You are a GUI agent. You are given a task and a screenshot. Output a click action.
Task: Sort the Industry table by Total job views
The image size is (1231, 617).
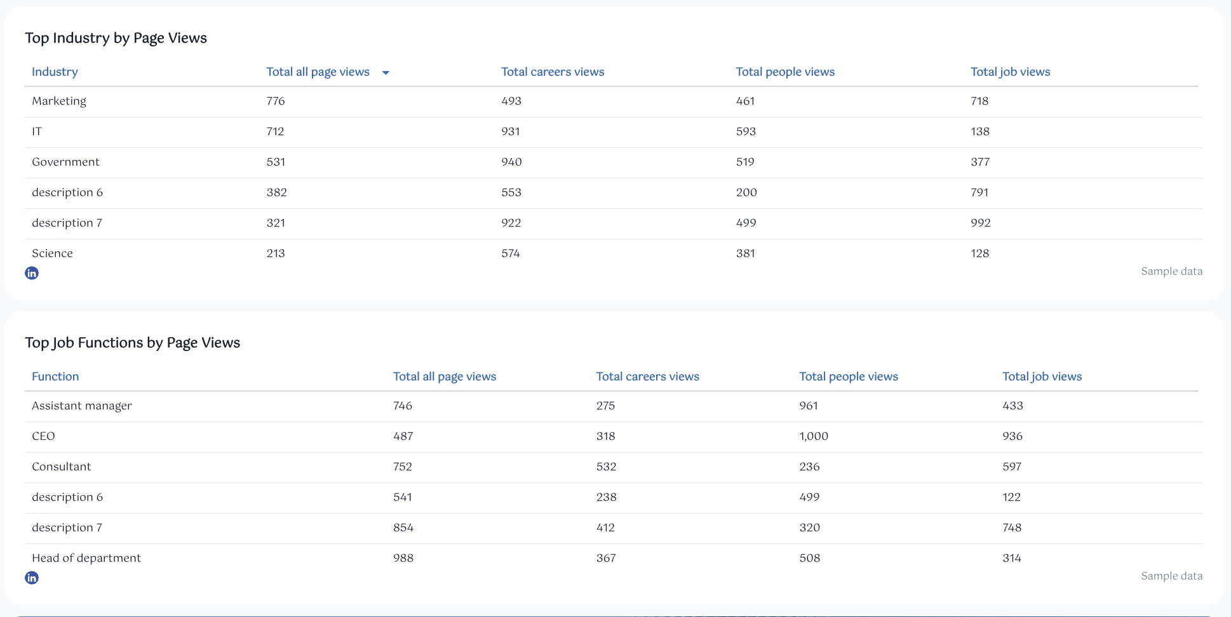[x=1010, y=72]
